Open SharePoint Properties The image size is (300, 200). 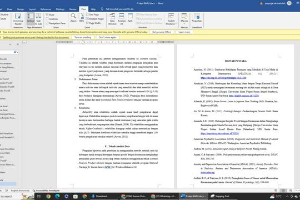[197, 18]
